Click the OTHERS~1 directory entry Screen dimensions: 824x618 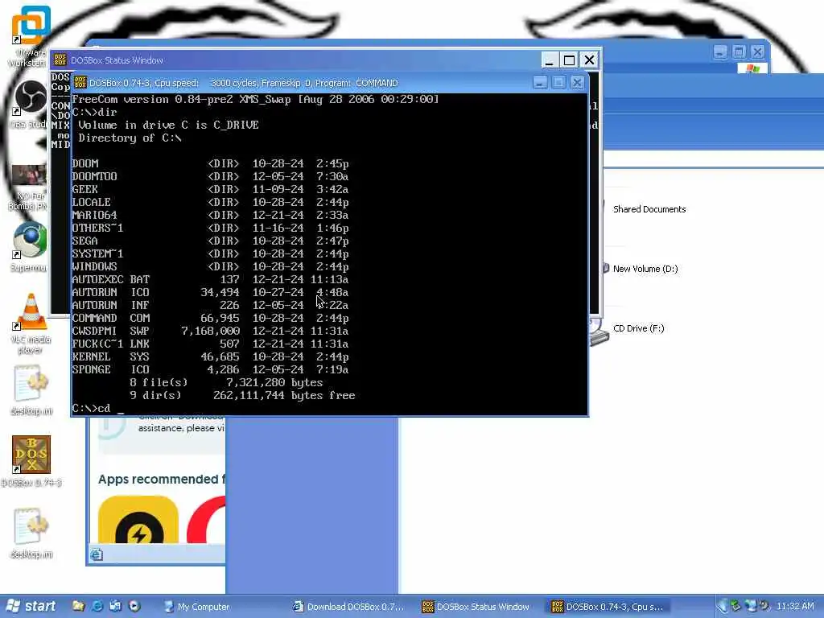[x=210, y=228]
